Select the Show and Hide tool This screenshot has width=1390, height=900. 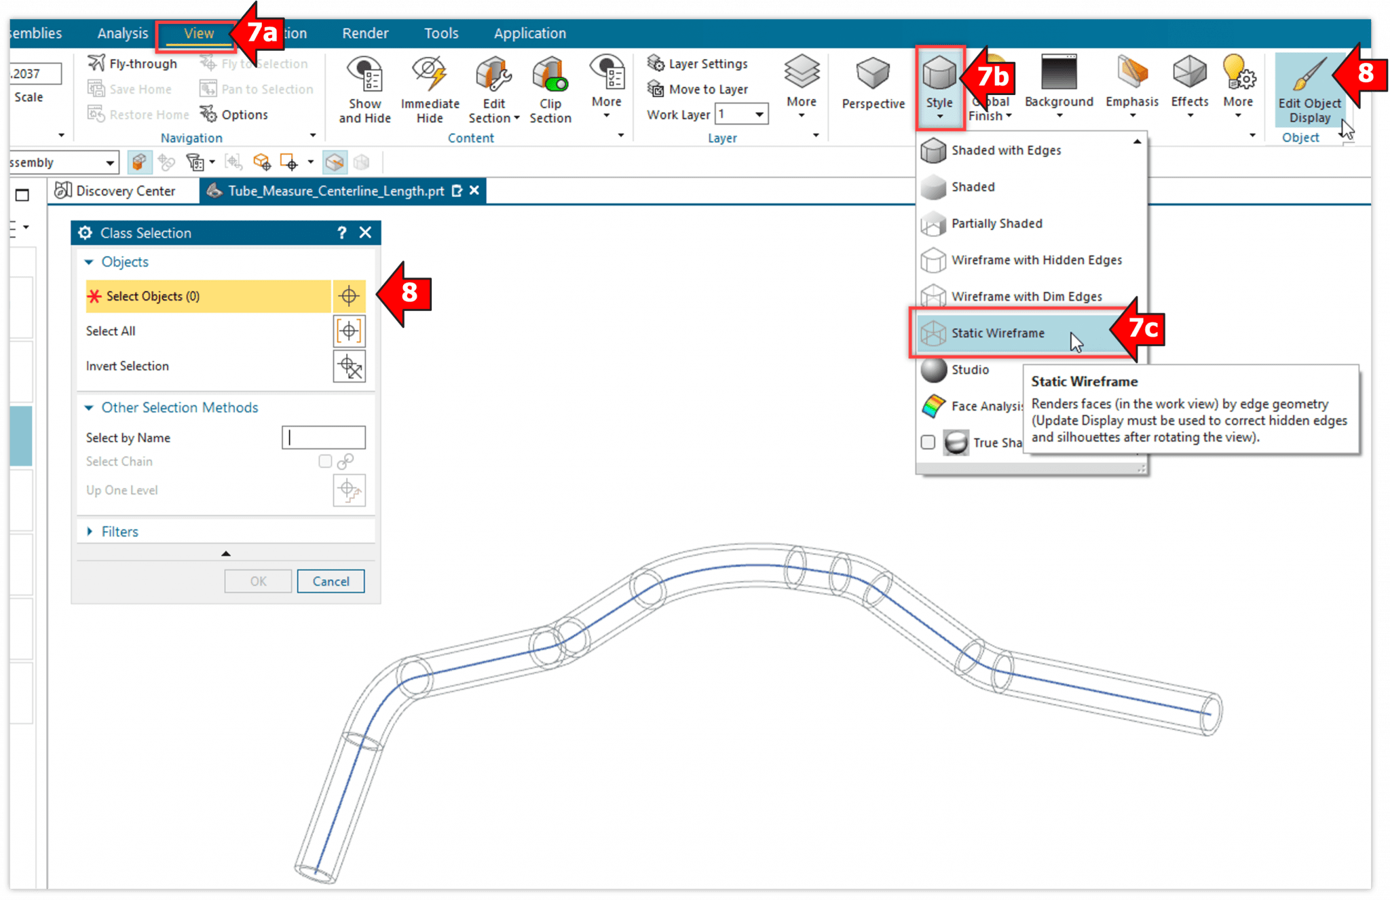pos(364,88)
